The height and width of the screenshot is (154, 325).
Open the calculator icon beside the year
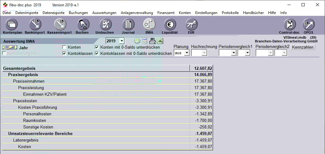[145, 41]
